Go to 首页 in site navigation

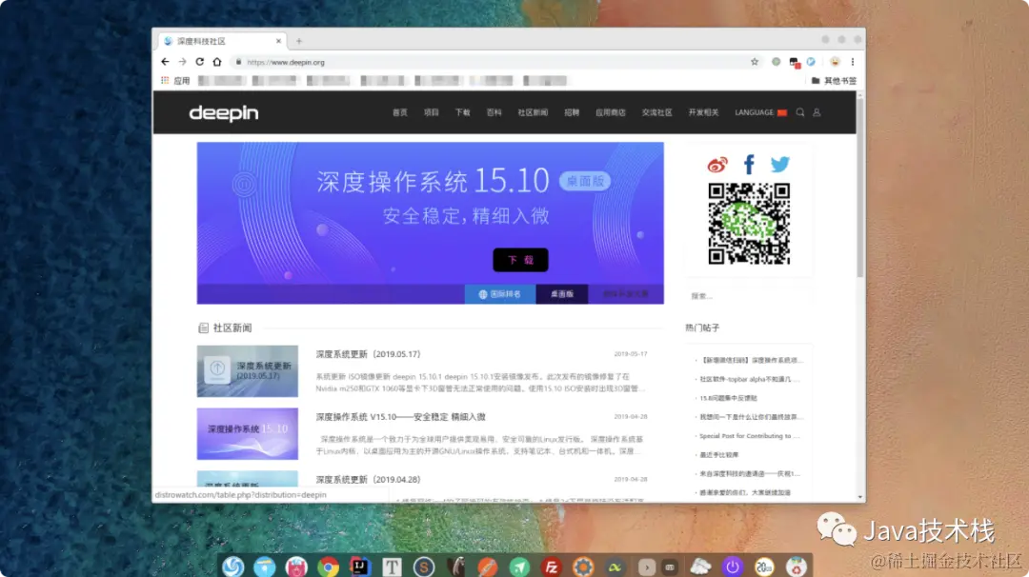399,112
